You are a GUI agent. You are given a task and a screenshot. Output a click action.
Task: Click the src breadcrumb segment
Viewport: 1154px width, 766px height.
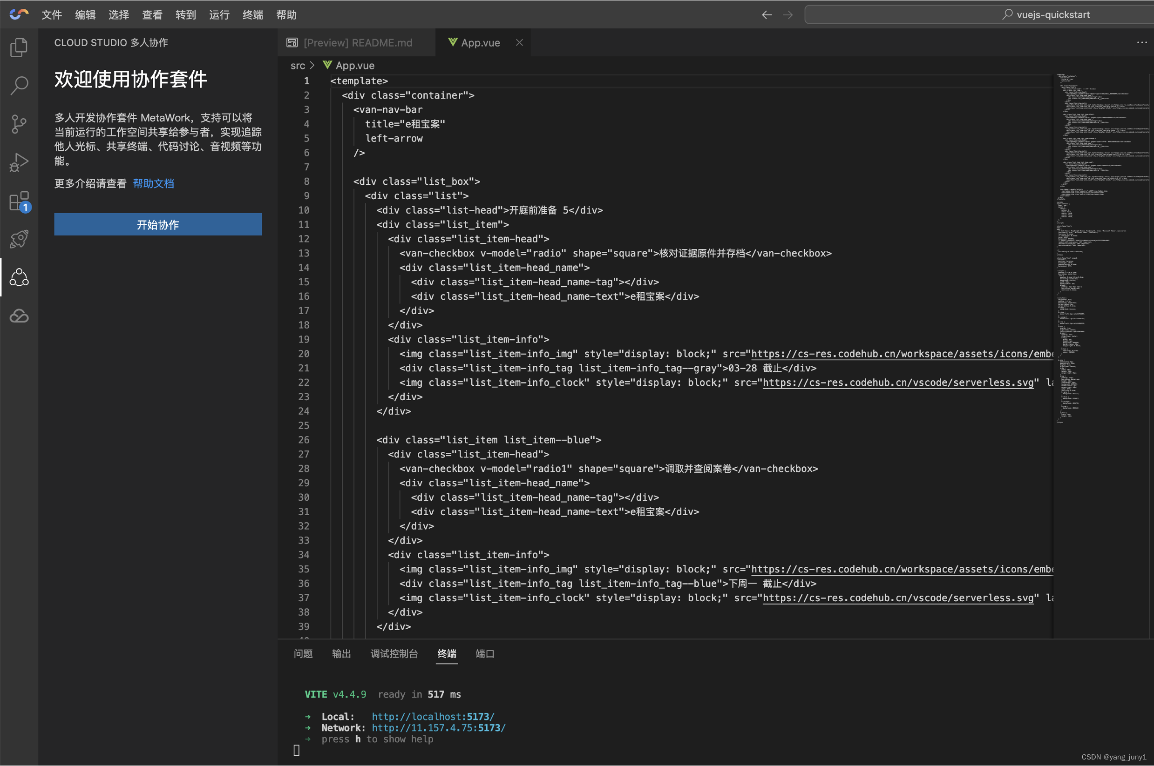pyautogui.click(x=297, y=66)
